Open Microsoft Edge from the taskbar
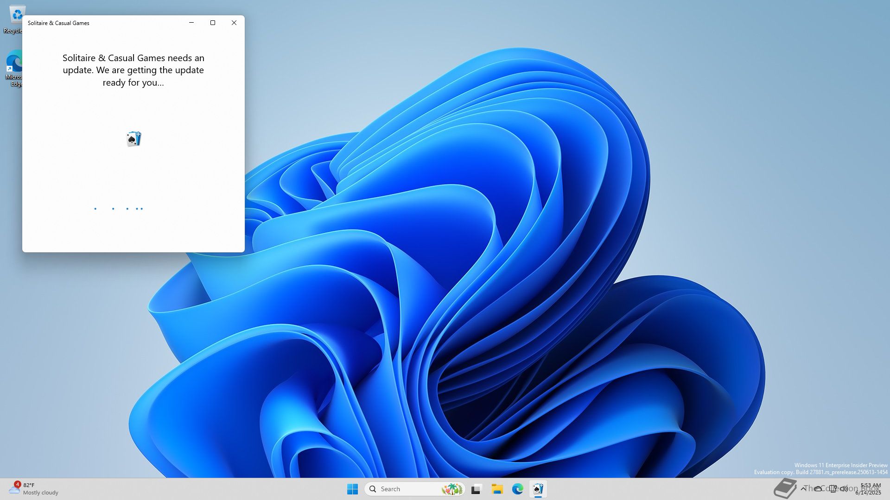 coord(517,489)
